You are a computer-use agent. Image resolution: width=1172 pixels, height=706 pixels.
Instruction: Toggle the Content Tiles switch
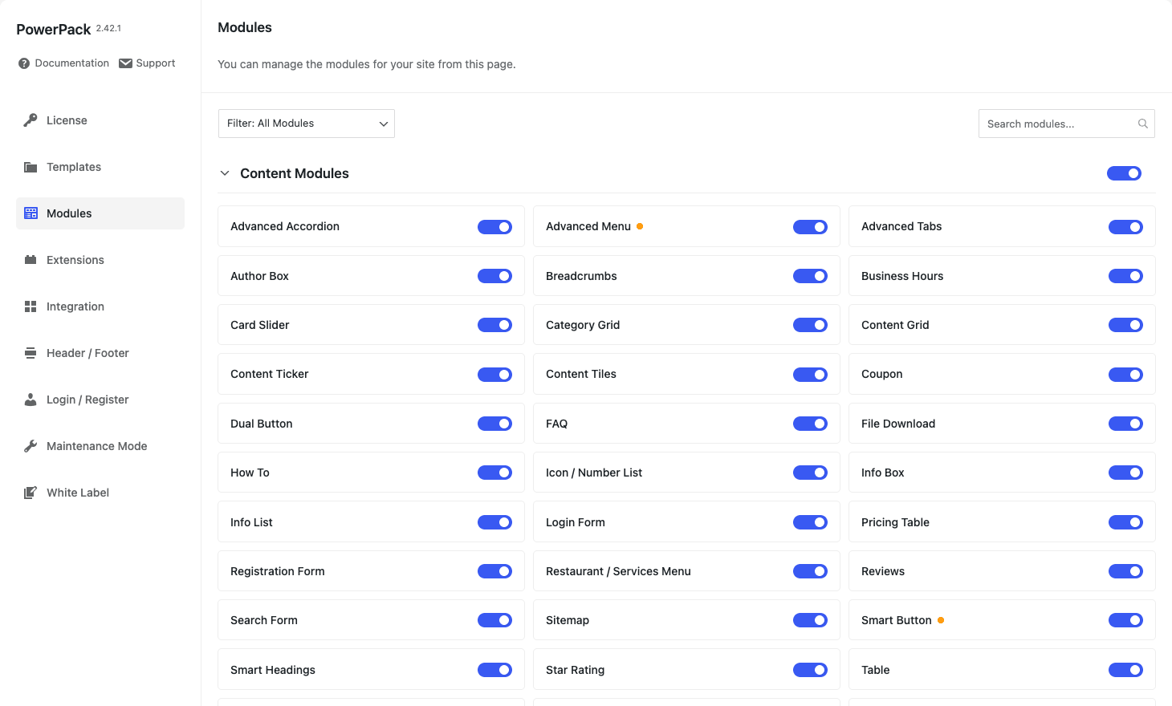coord(810,375)
